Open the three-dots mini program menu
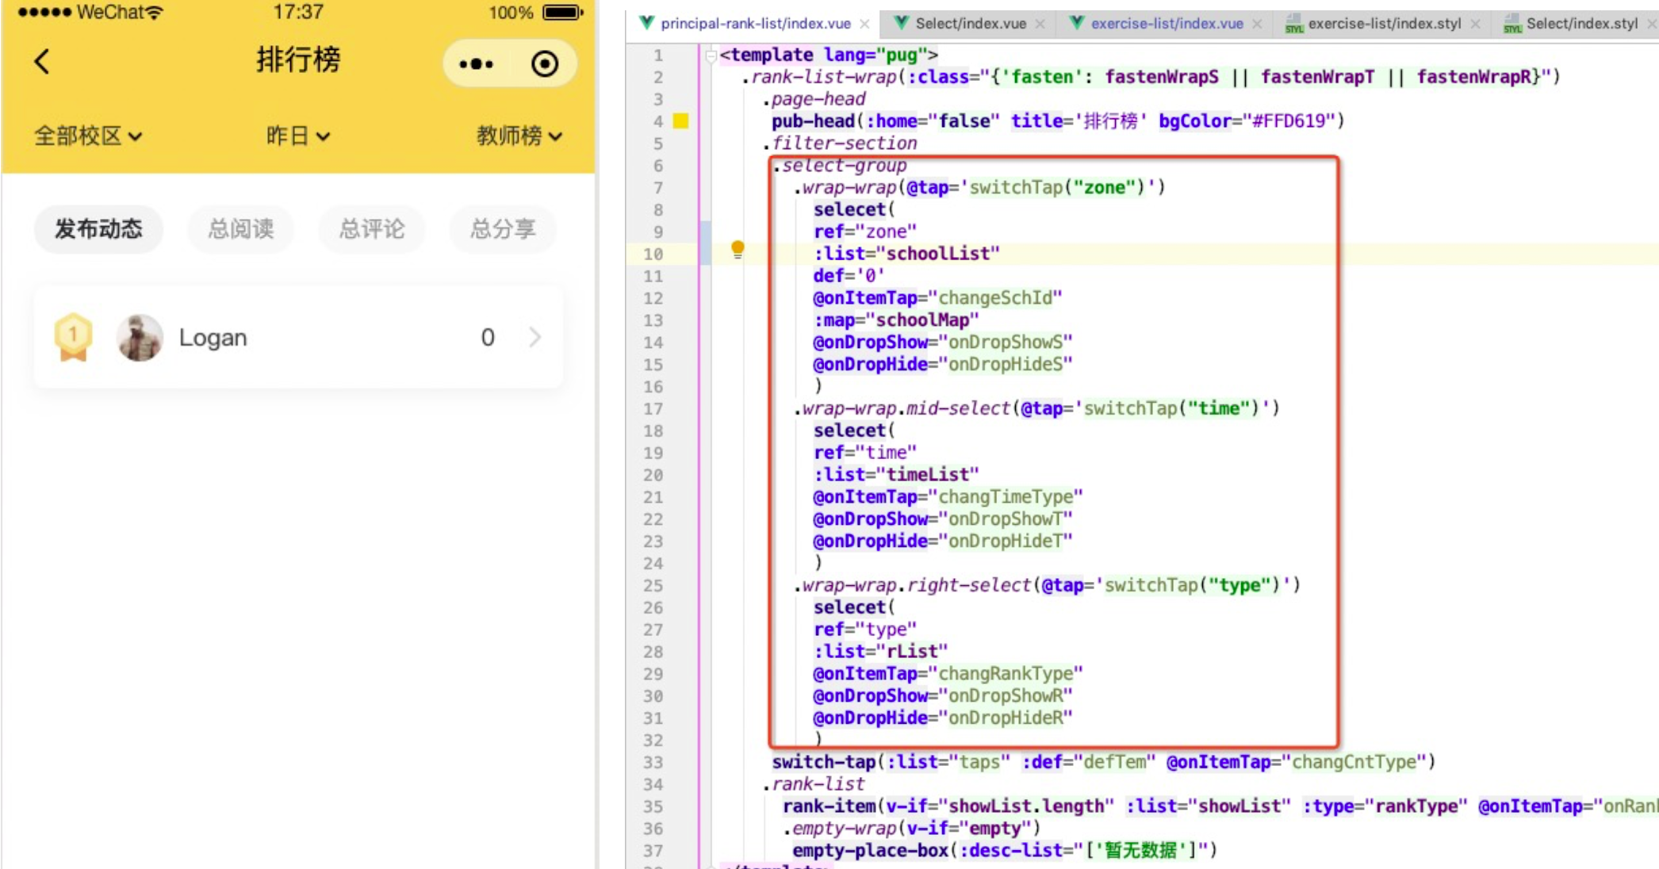 (x=476, y=63)
